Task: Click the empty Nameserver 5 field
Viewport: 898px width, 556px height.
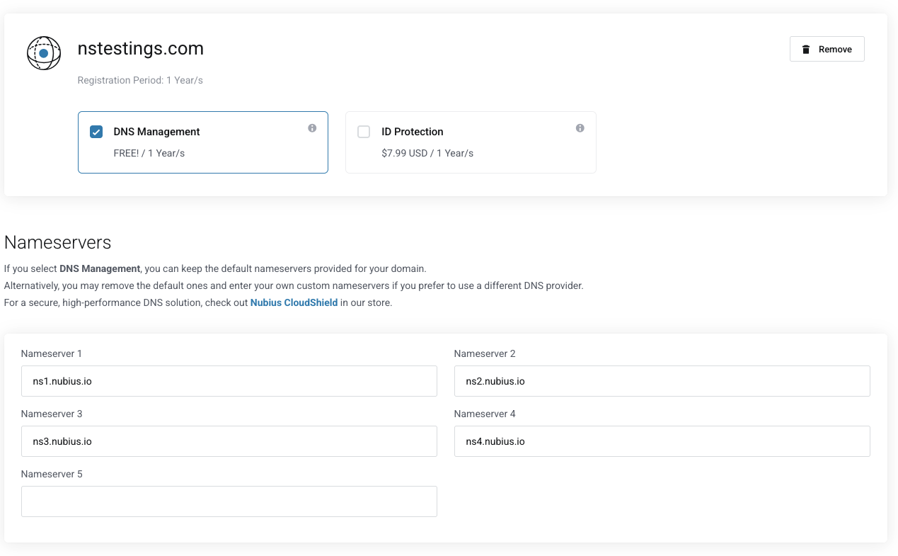Action: pyautogui.click(x=229, y=501)
